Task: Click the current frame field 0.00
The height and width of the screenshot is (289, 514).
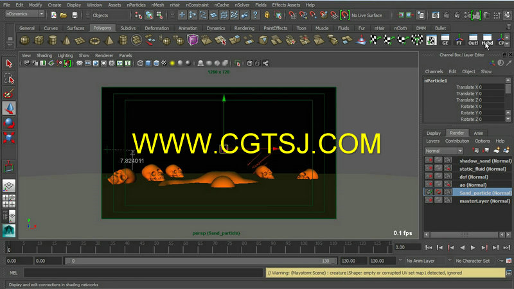Action: coord(407,247)
